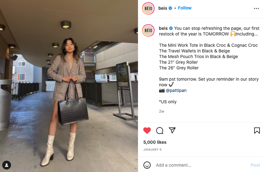The width and height of the screenshot is (263, 172).
Task: Open the January 5 post date
Action: (152, 149)
